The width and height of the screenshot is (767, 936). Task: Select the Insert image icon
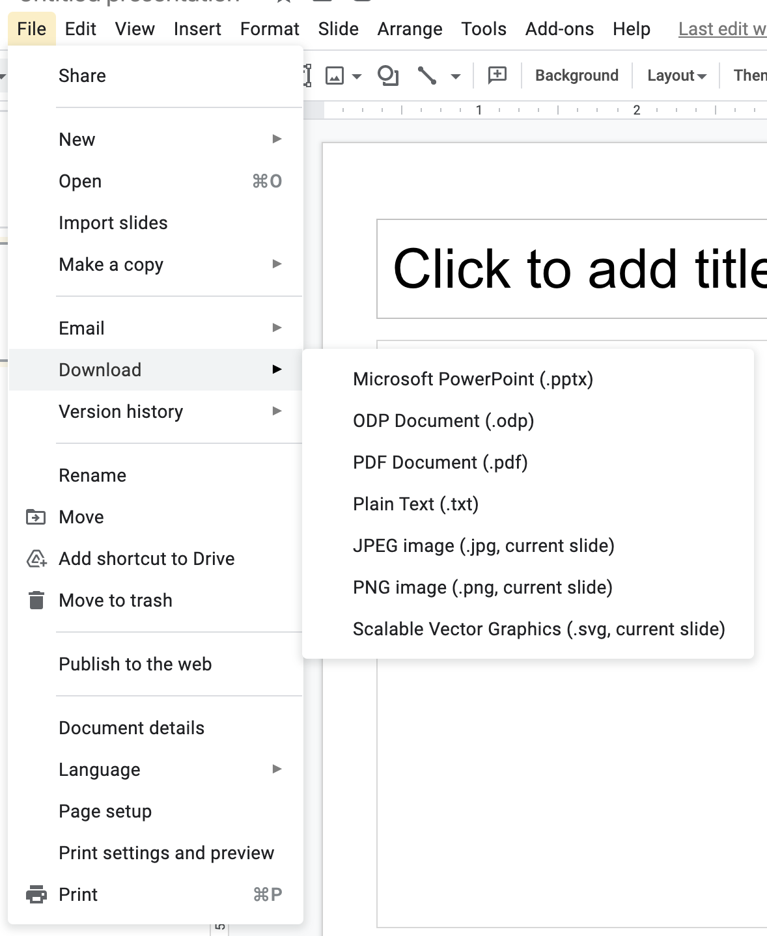click(335, 75)
